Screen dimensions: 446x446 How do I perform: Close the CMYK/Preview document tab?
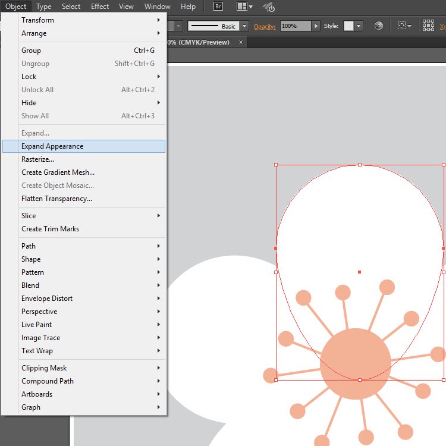tap(241, 42)
